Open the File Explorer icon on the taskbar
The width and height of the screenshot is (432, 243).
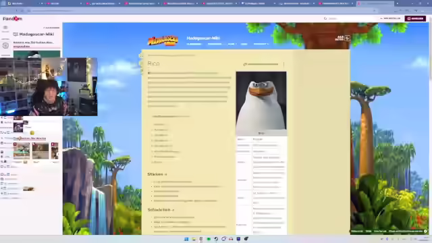click(194, 239)
